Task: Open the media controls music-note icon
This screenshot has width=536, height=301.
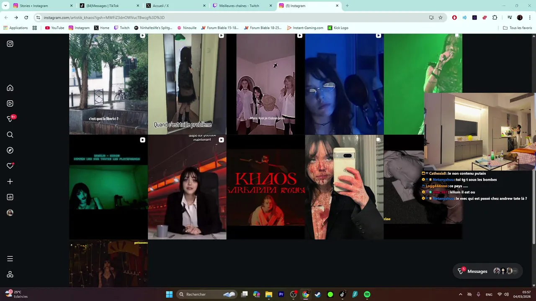Action: pos(510,18)
